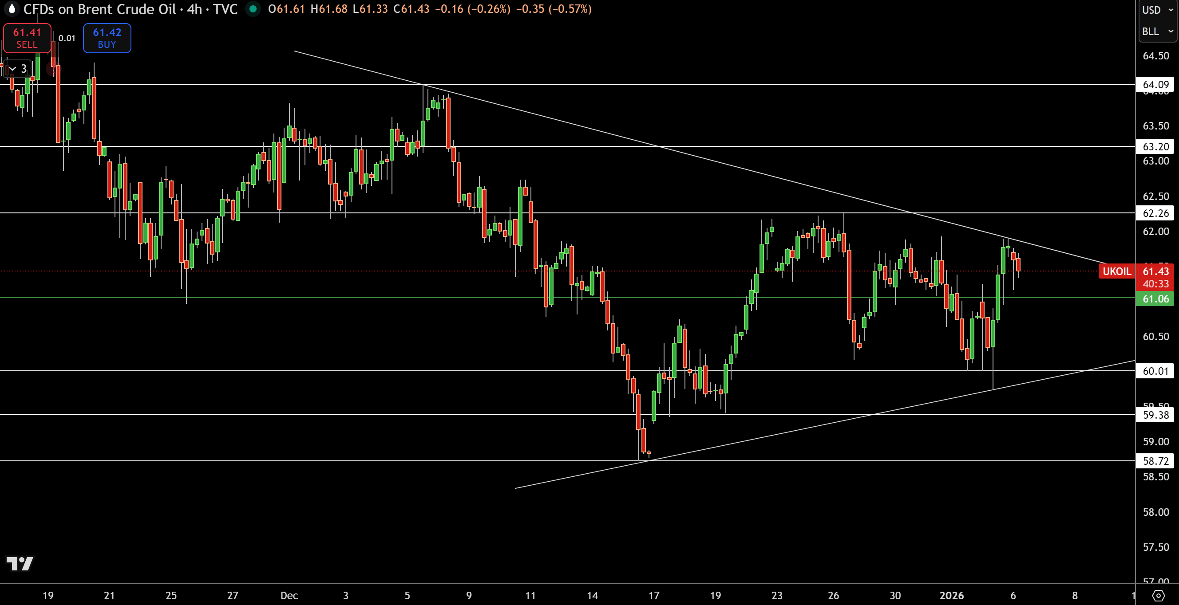Click the 26 date on time axis
The width and height of the screenshot is (1179, 605).
coord(834,595)
